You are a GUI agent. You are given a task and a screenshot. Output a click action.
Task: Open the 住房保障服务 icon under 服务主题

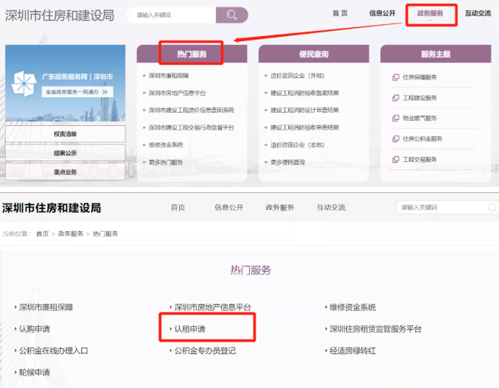[x=396, y=77]
